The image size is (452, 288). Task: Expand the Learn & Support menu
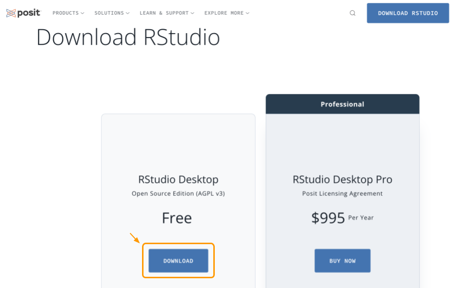click(x=167, y=13)
